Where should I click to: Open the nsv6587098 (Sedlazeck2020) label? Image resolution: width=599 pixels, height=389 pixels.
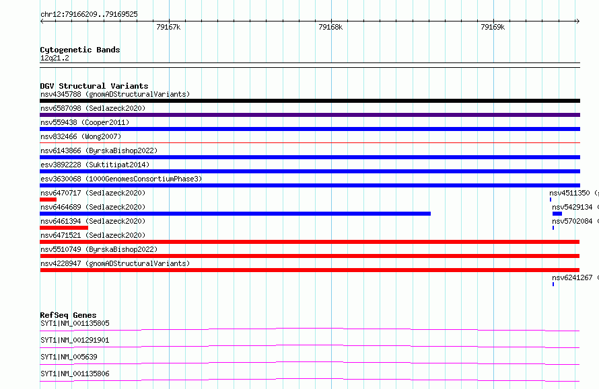click(x=93, y=108)
